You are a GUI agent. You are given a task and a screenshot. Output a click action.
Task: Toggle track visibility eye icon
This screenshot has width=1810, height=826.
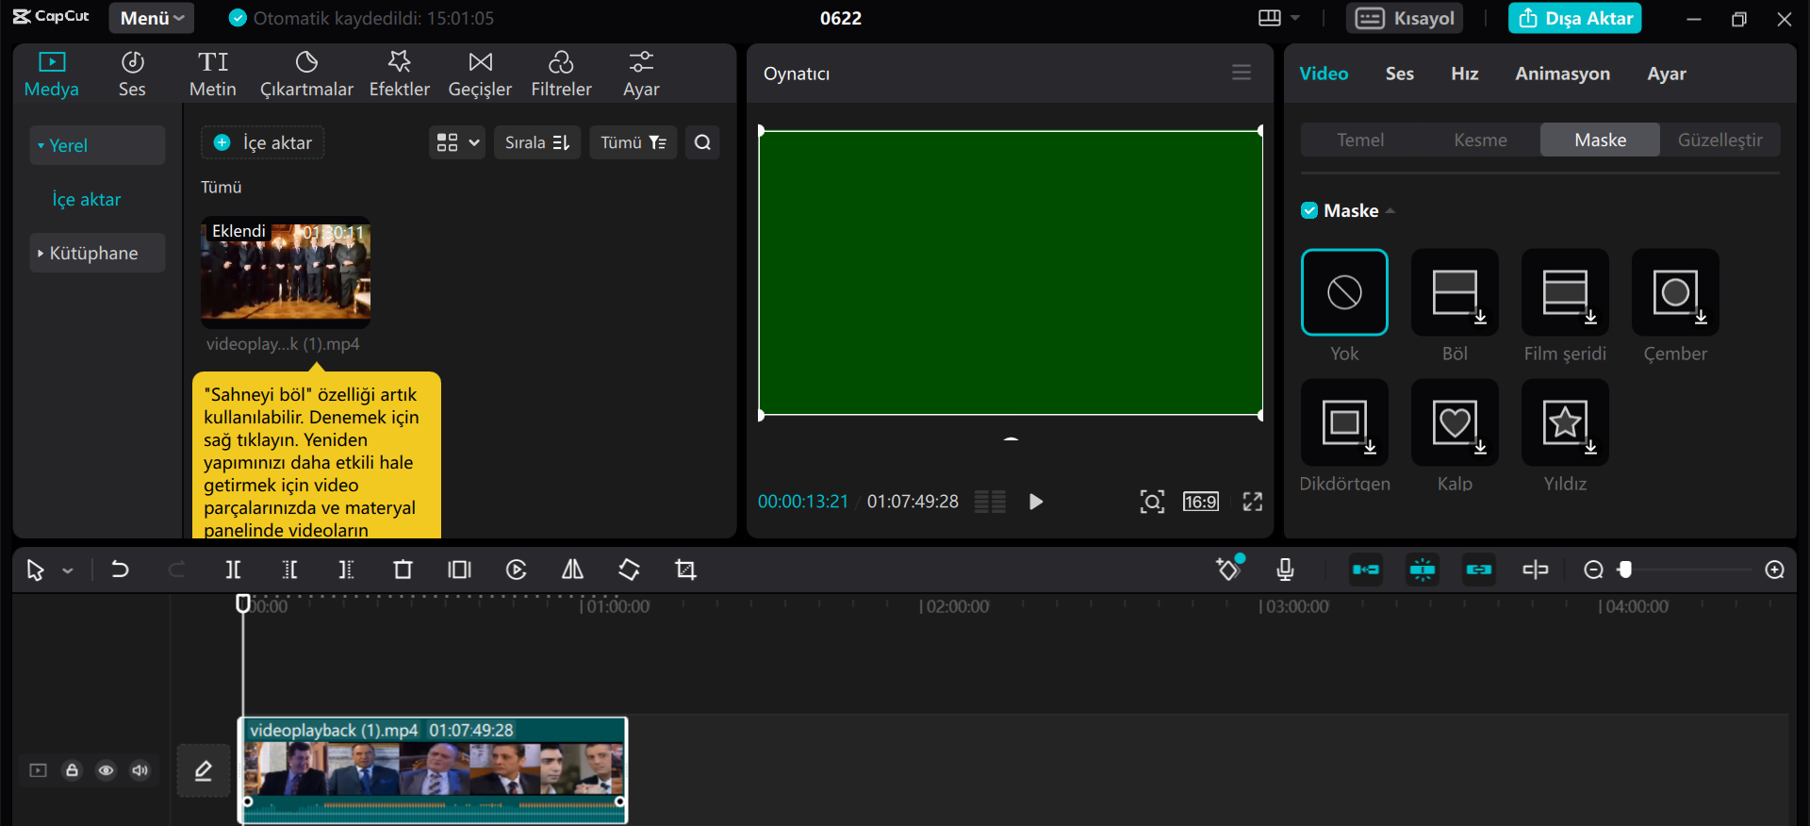coord(106,770)
